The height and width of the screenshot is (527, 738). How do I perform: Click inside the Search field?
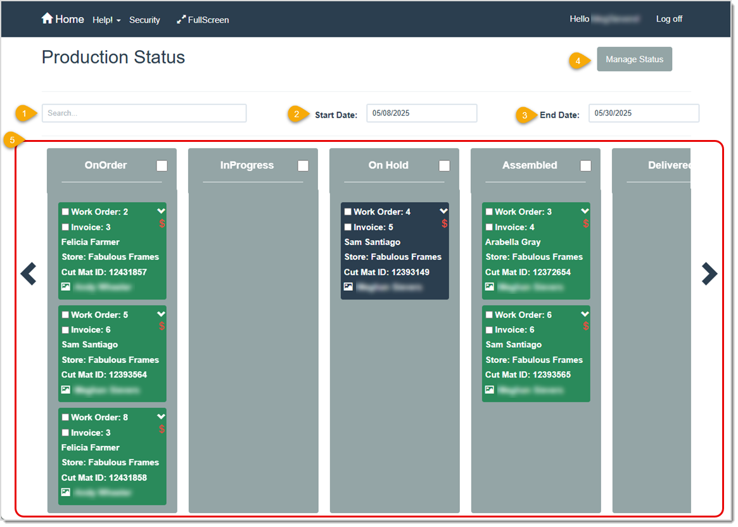click(144, 113)
